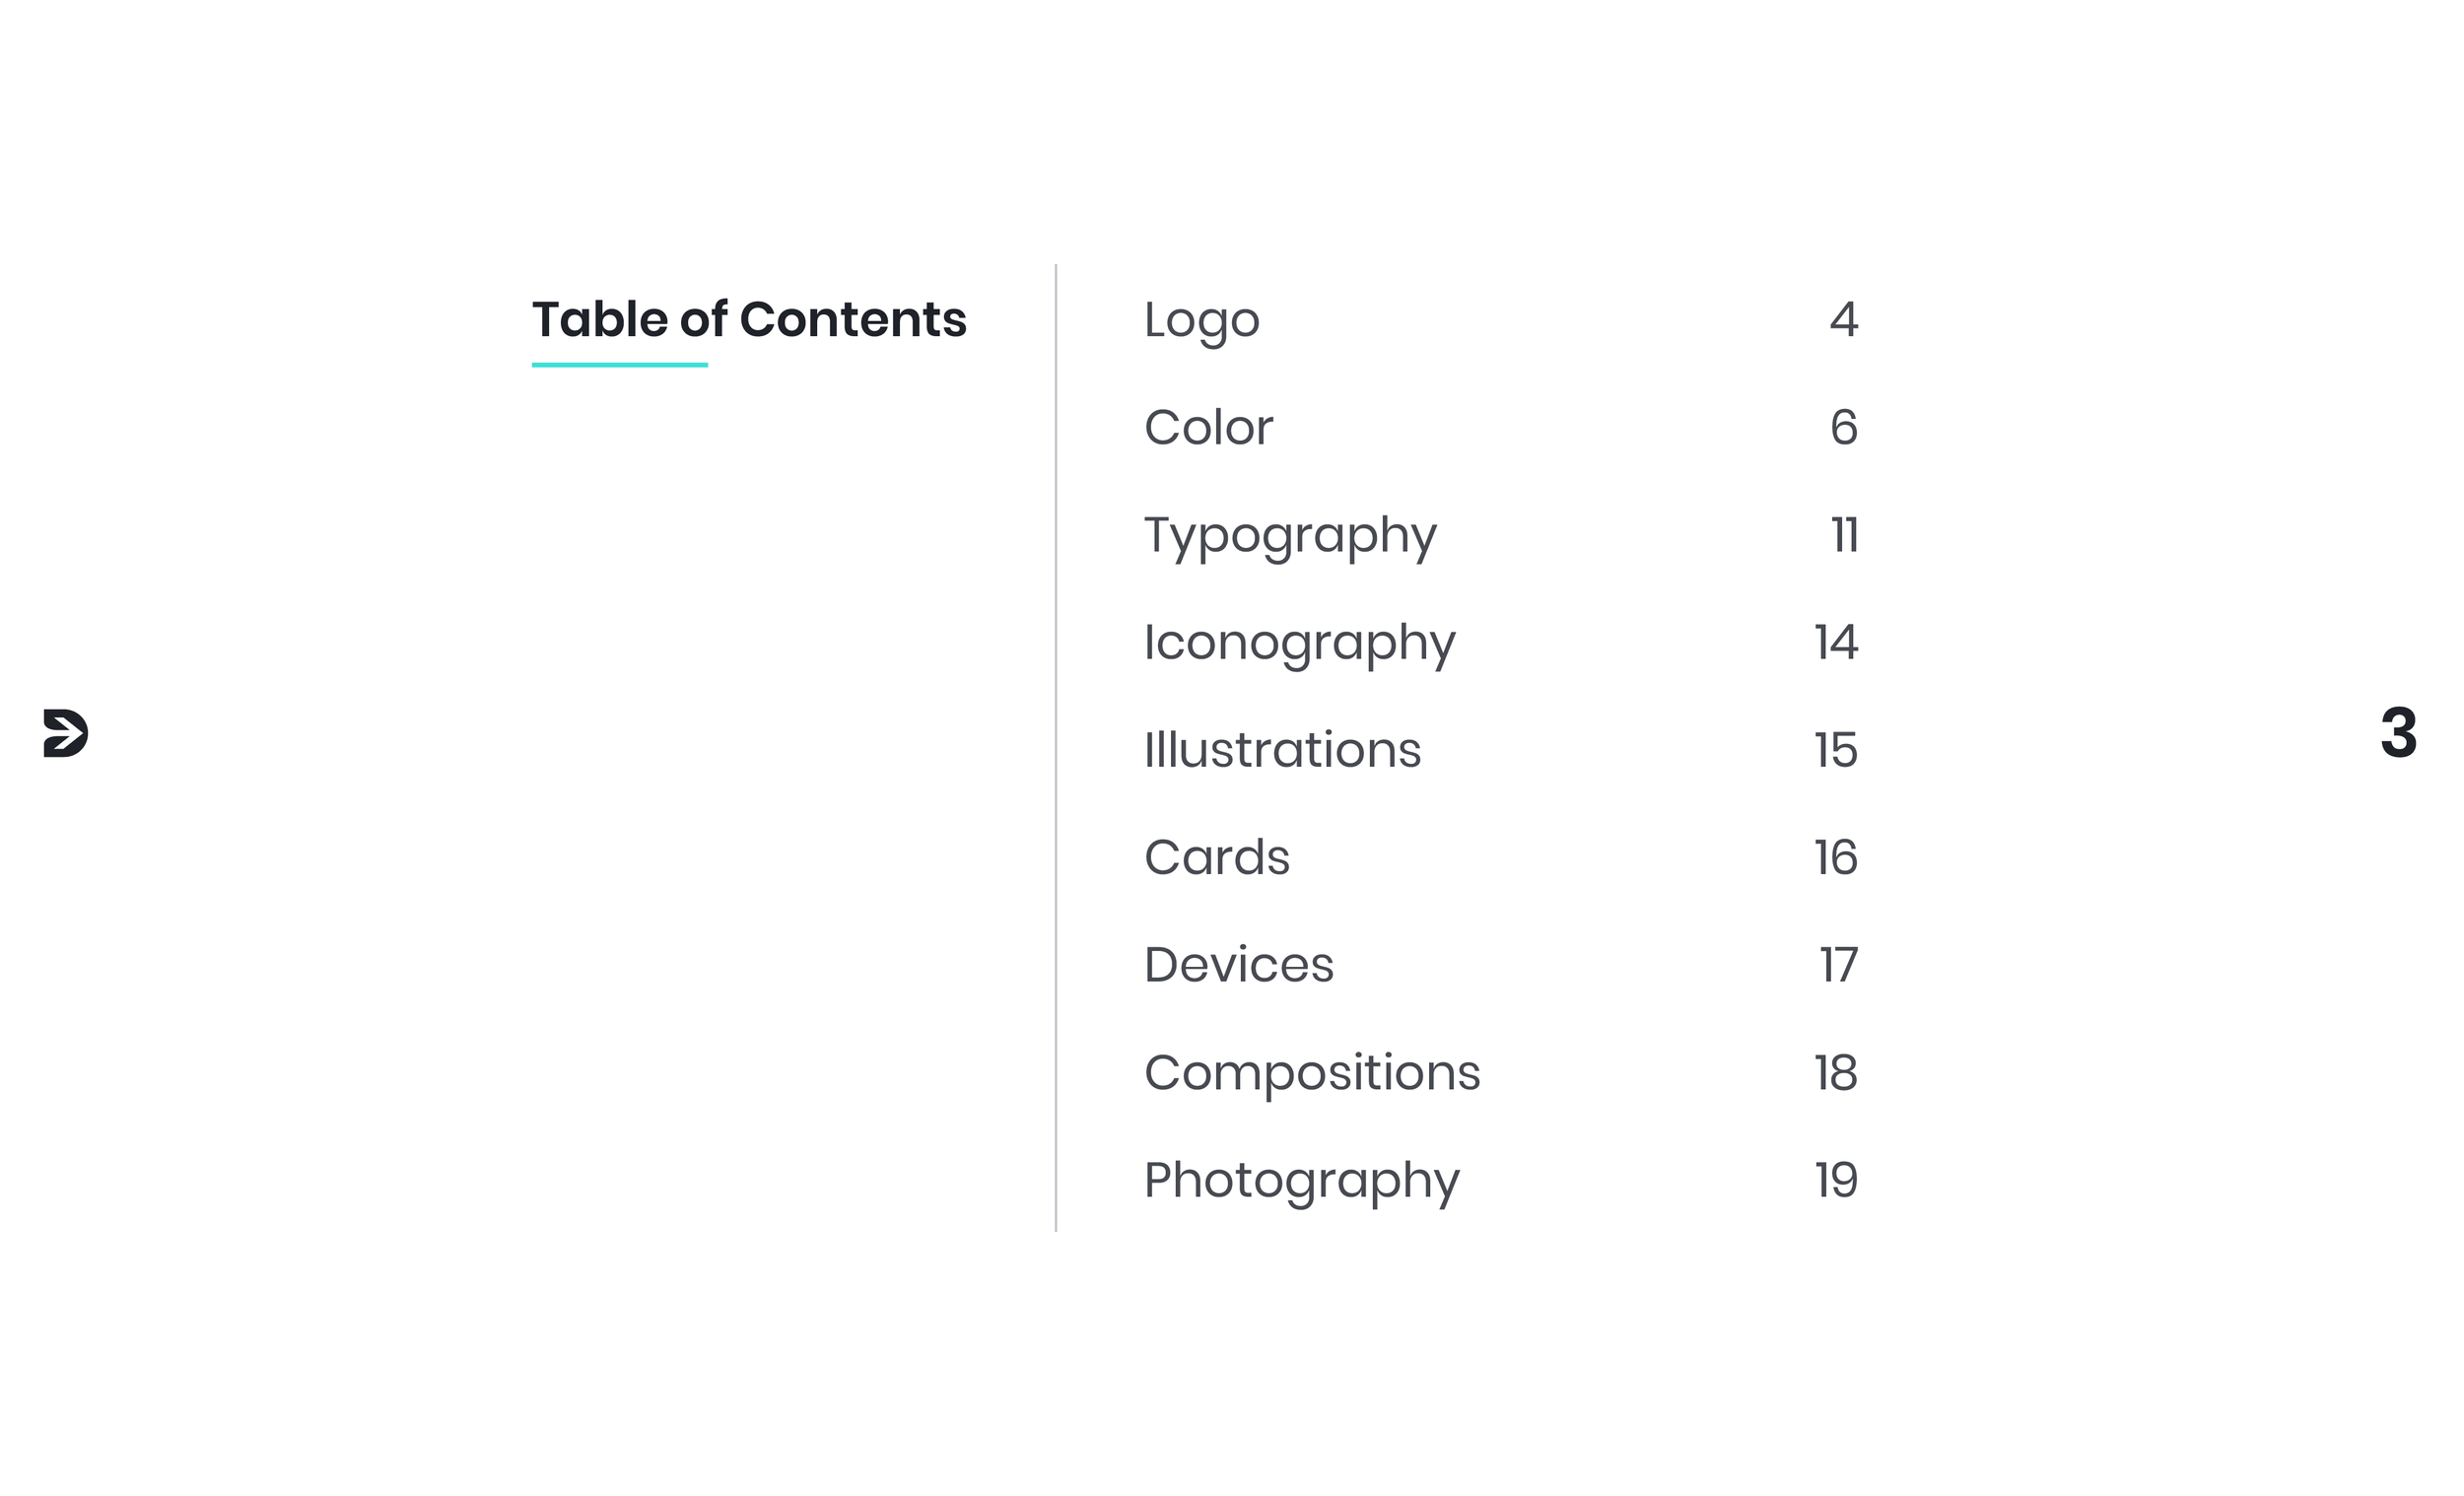Jump to the Illustrations section
This screenshot has height=1496, width=2464.
(1282, 750)
